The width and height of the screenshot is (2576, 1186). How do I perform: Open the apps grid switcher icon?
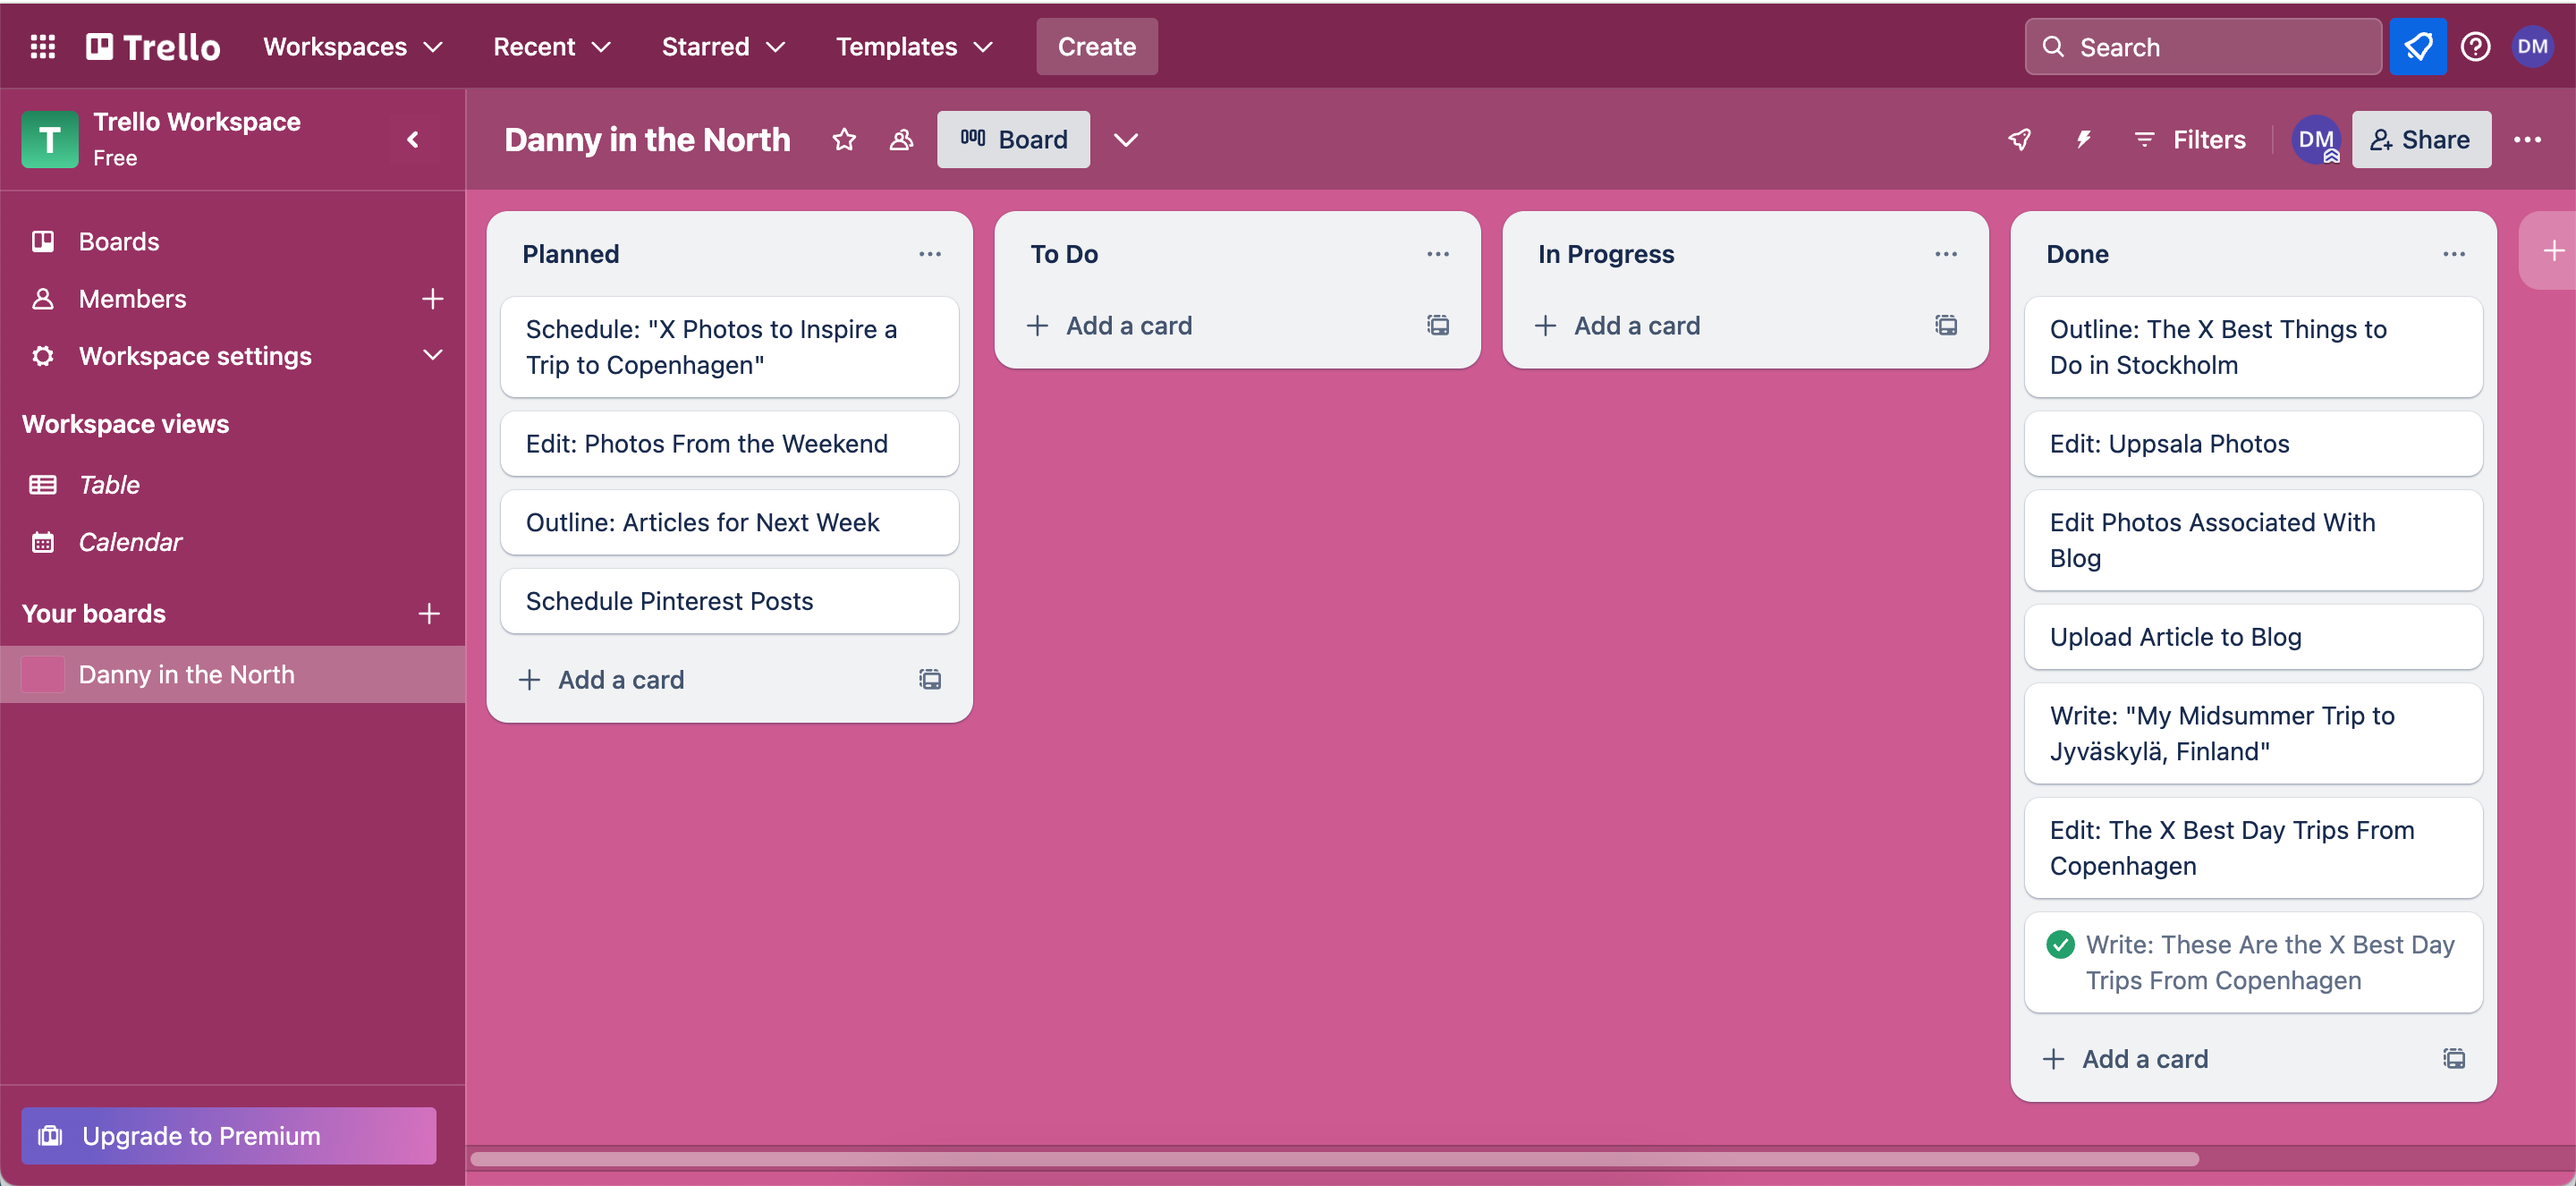(x=42, y=47)
